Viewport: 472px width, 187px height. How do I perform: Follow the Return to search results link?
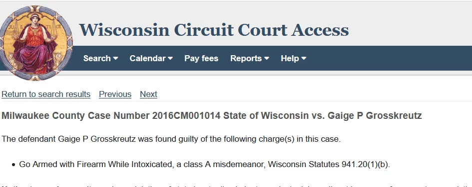(46, 94)
